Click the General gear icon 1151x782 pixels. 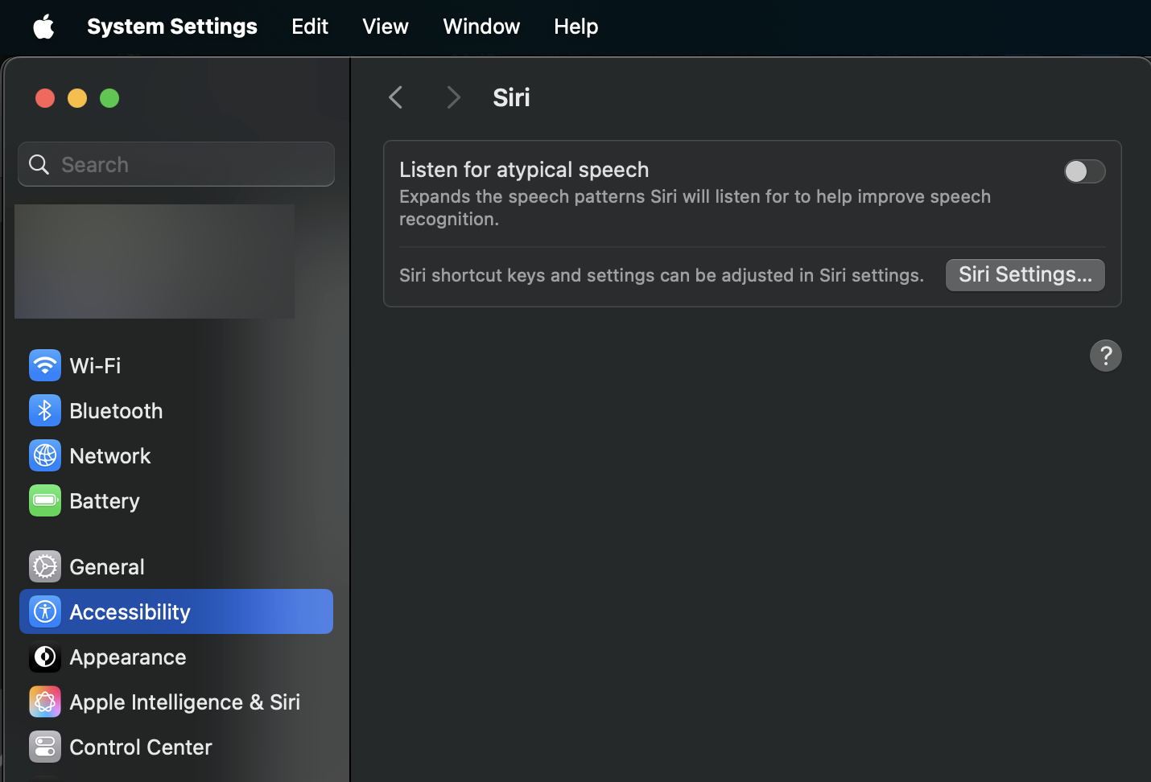click(45, 566)
